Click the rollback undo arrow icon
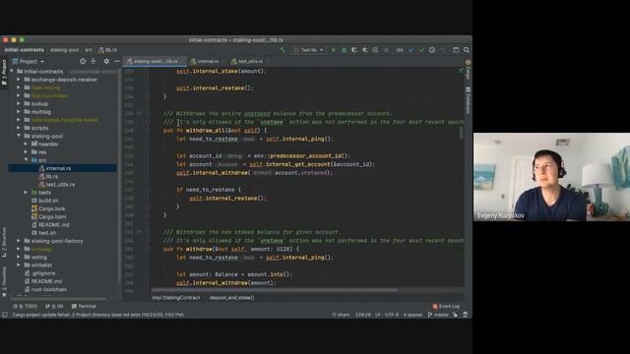 443,50
